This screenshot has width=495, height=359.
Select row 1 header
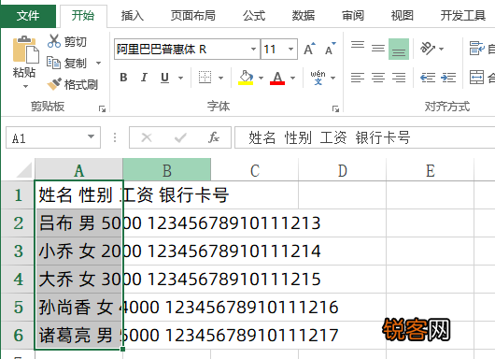18,195
